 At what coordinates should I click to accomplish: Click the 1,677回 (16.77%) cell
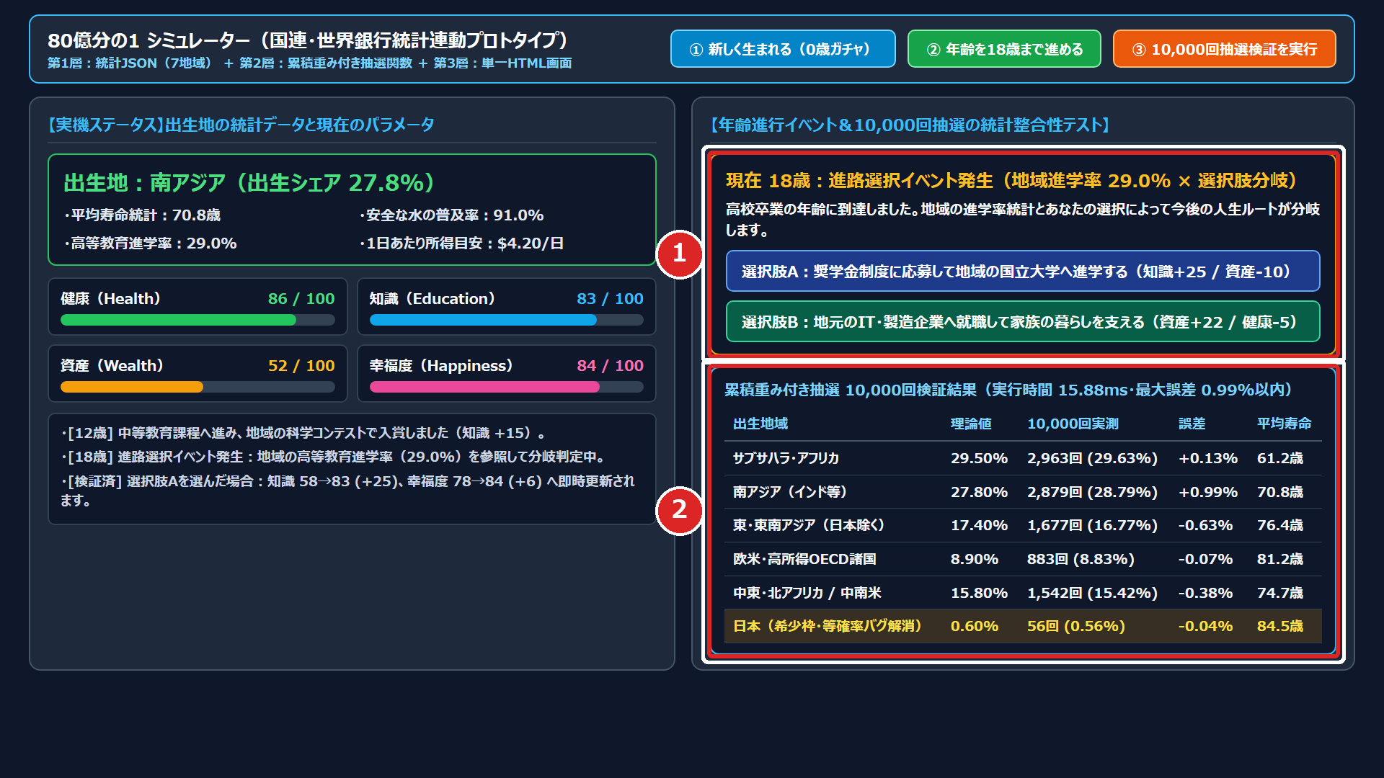[x=1092, y=525]
